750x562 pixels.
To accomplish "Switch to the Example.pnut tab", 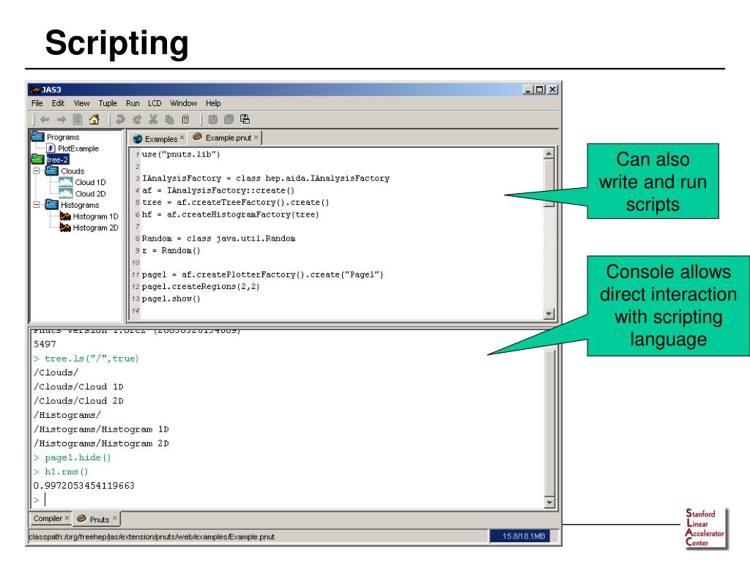I will click(x=224, y=138).
